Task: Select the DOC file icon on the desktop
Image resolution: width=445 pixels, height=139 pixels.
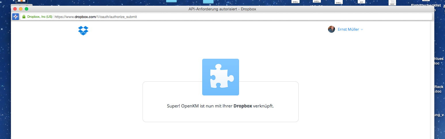Action: pyautogui.click(x=392, y=3)
